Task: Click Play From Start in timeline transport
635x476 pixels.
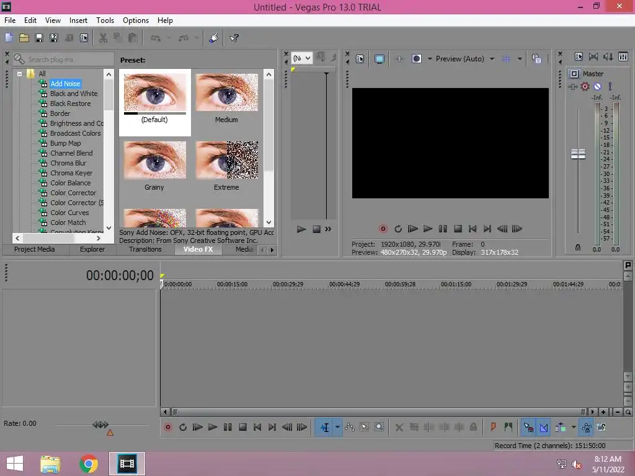Action: coord(198,428)
